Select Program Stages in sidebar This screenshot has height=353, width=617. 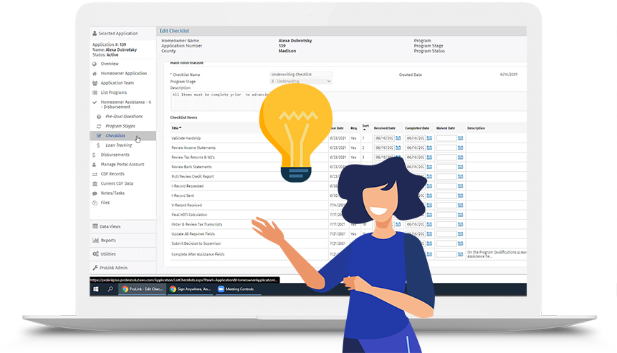pyautogui.click(x=120, y=125)
